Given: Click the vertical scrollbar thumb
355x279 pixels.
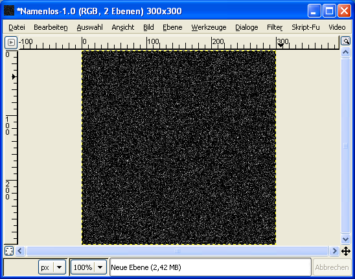Looking at the screenshot, I should click(x=345, y=146).
